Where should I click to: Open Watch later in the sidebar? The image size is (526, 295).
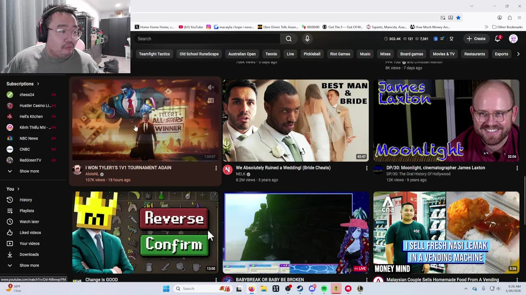33,222
